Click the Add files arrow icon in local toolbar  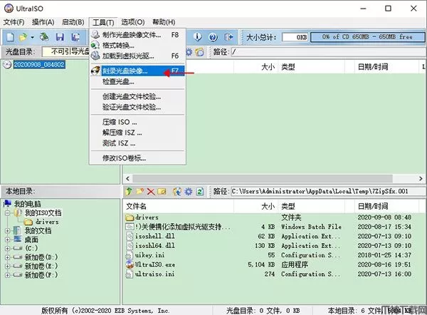coord(177,192)
